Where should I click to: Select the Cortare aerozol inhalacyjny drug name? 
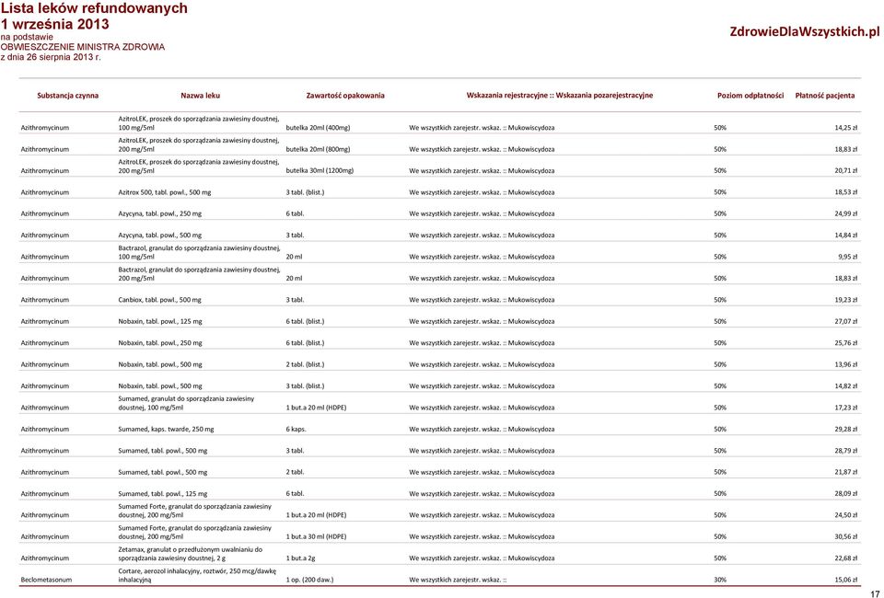(x=197, y=575)
